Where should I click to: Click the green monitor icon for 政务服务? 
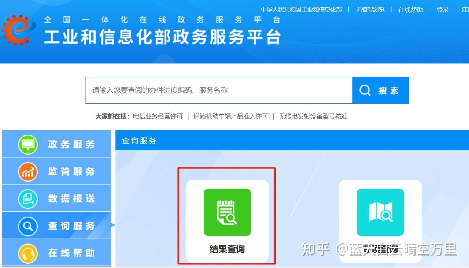tap(28, 144)
